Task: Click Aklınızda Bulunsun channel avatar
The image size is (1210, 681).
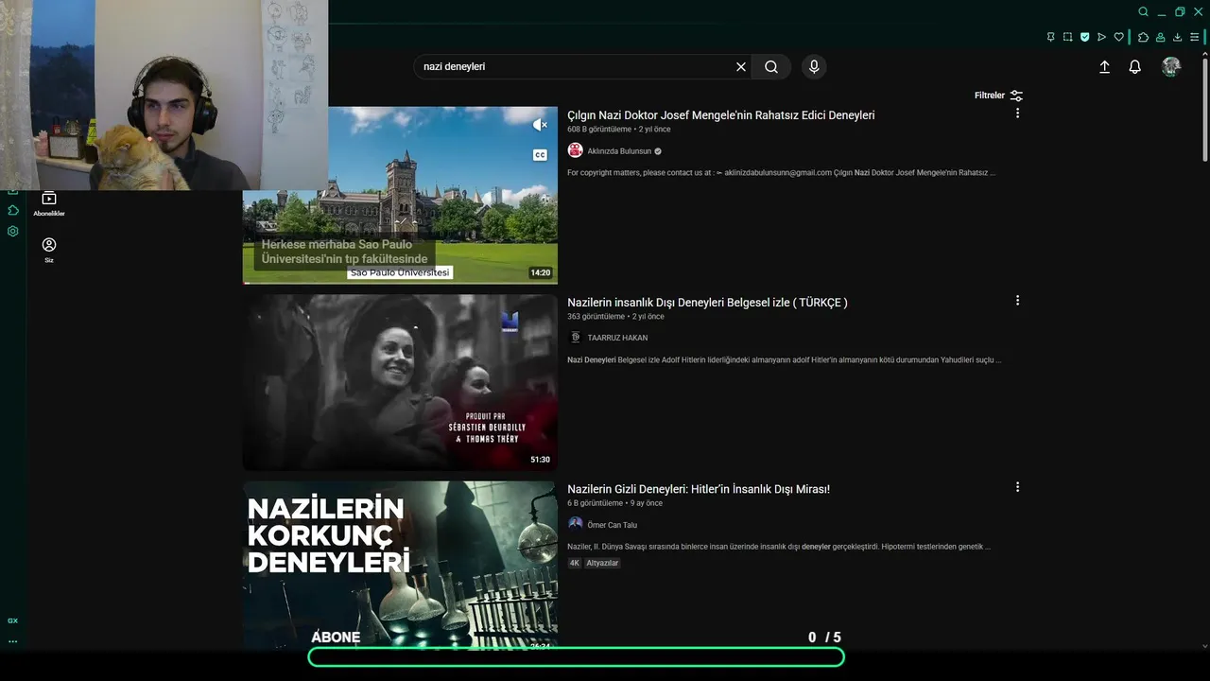Action: click(575, 150)
